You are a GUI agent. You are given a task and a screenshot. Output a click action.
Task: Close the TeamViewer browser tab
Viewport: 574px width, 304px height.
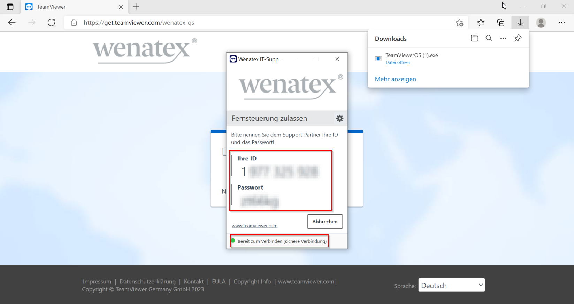click(x=121, y=7)
